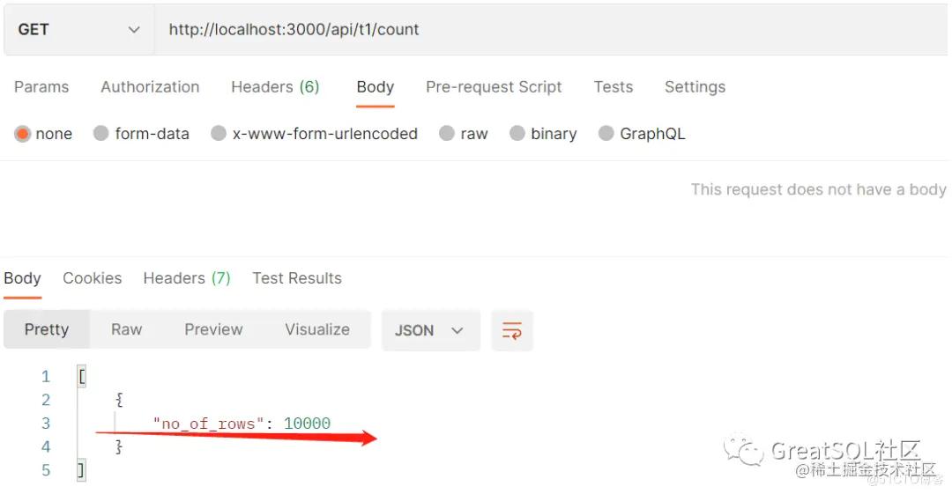
Task: Open the Pre-request Script tab
Action: click(x=494, y=87)
